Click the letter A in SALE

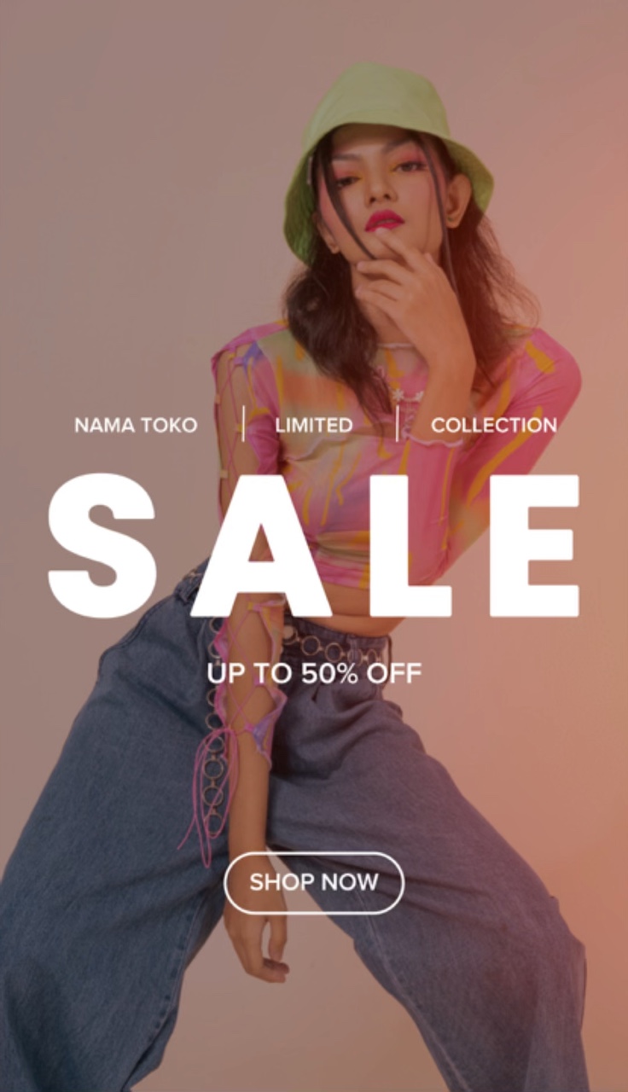coord(260,546)
